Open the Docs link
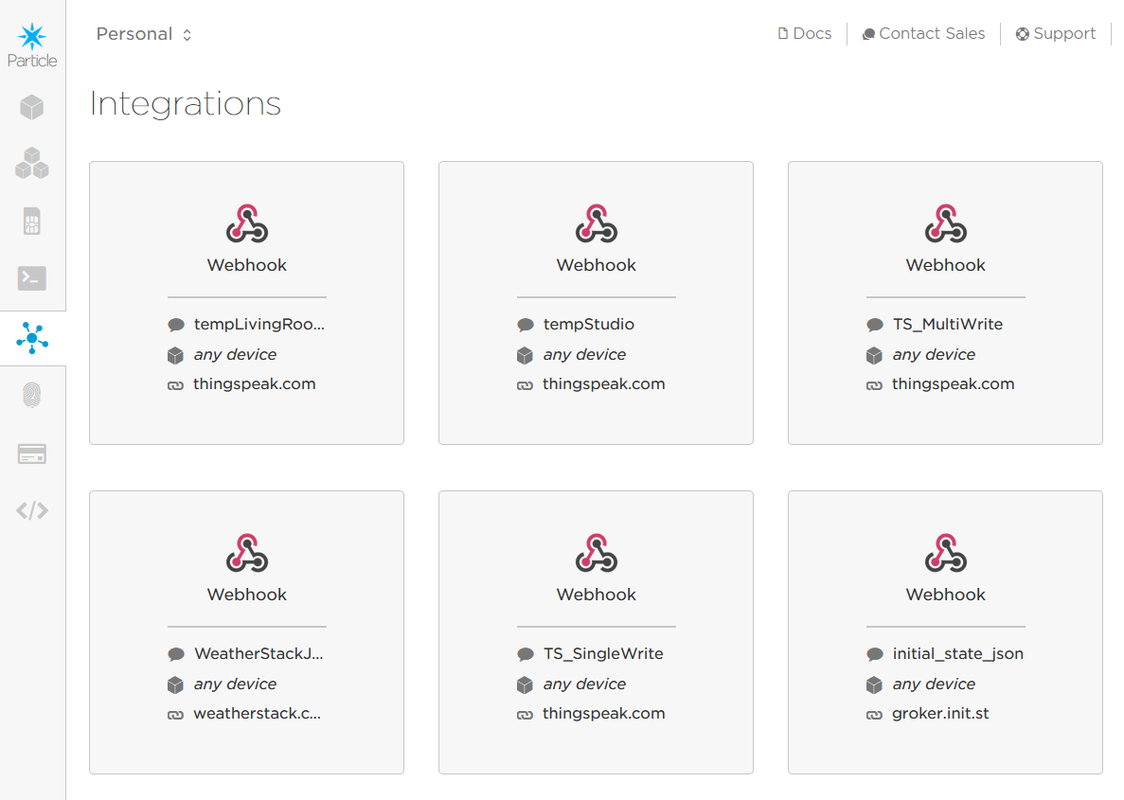1124x800 pixels. pos(805,34)
